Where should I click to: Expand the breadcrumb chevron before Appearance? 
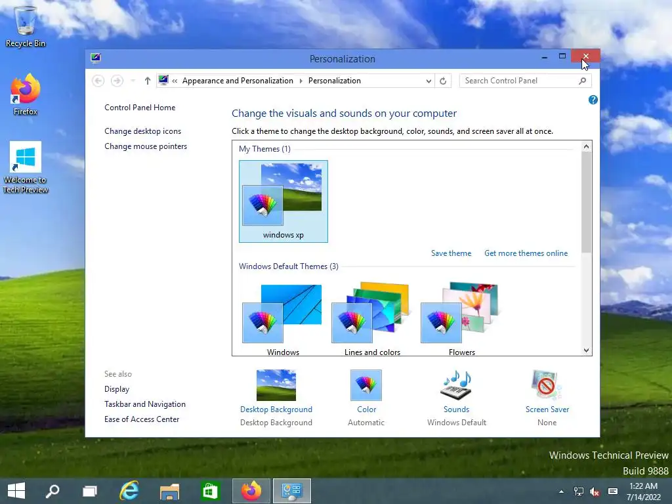click(x=175, y=81)
